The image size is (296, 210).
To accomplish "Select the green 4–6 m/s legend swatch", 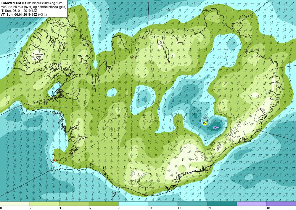I will tap(74, 203).
